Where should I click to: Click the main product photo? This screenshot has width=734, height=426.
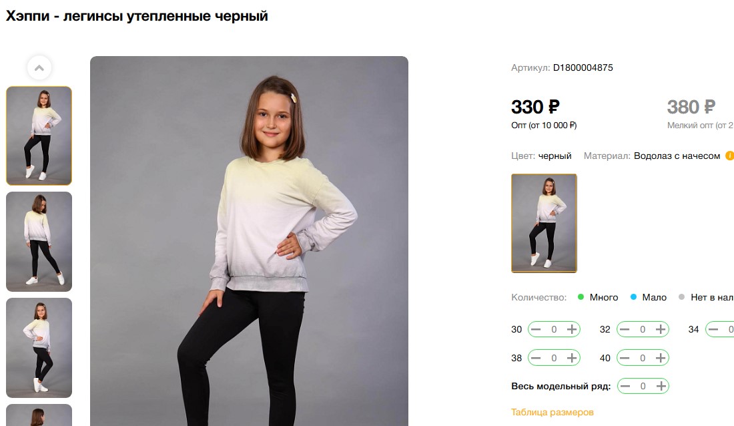click(x=249, y=240)
